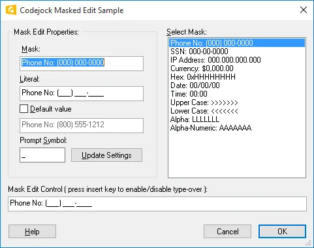The image size is (314, 248).
Task: Click the Codejock logo icon in title bar
Action: [11, 10]
